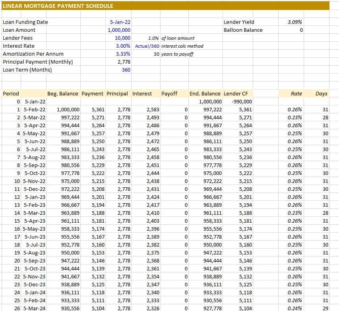
Task: Select the Lender CF value 5,118
Action: pos(245,293)
